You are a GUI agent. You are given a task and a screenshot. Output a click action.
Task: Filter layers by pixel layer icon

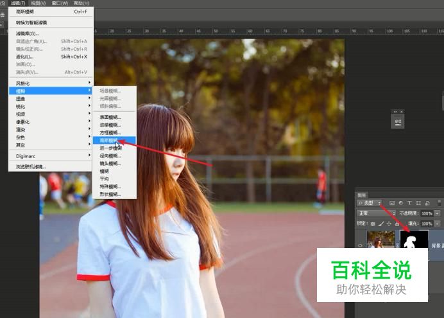coord(392,203)
